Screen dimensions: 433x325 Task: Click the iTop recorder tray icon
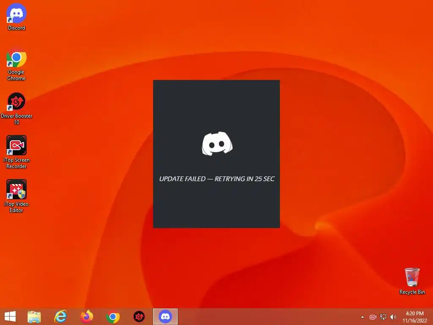point(373,317)
